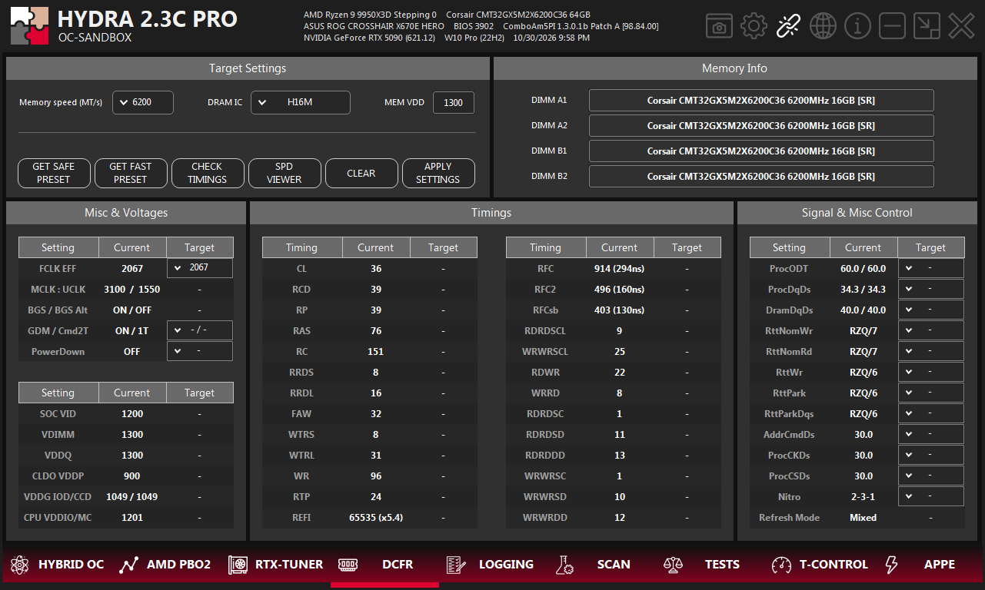This screenshot has height=590, width=985.
Task: Open the SPD VIEWER
Action: [285, 174]
